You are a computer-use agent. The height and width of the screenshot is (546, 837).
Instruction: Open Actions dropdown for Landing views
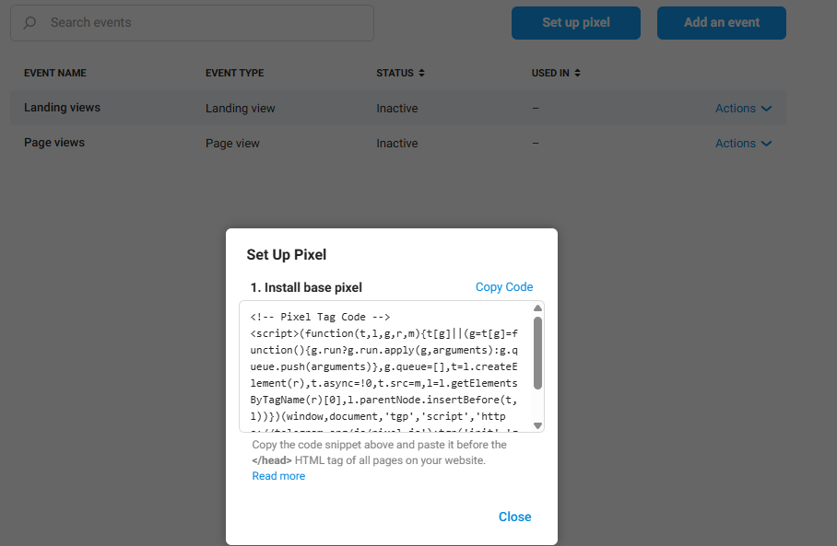point(742,109)
